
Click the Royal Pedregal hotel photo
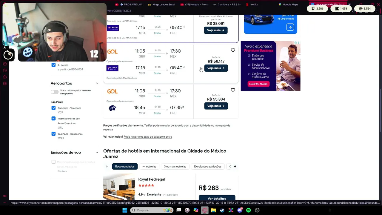[x=119, y=187]
